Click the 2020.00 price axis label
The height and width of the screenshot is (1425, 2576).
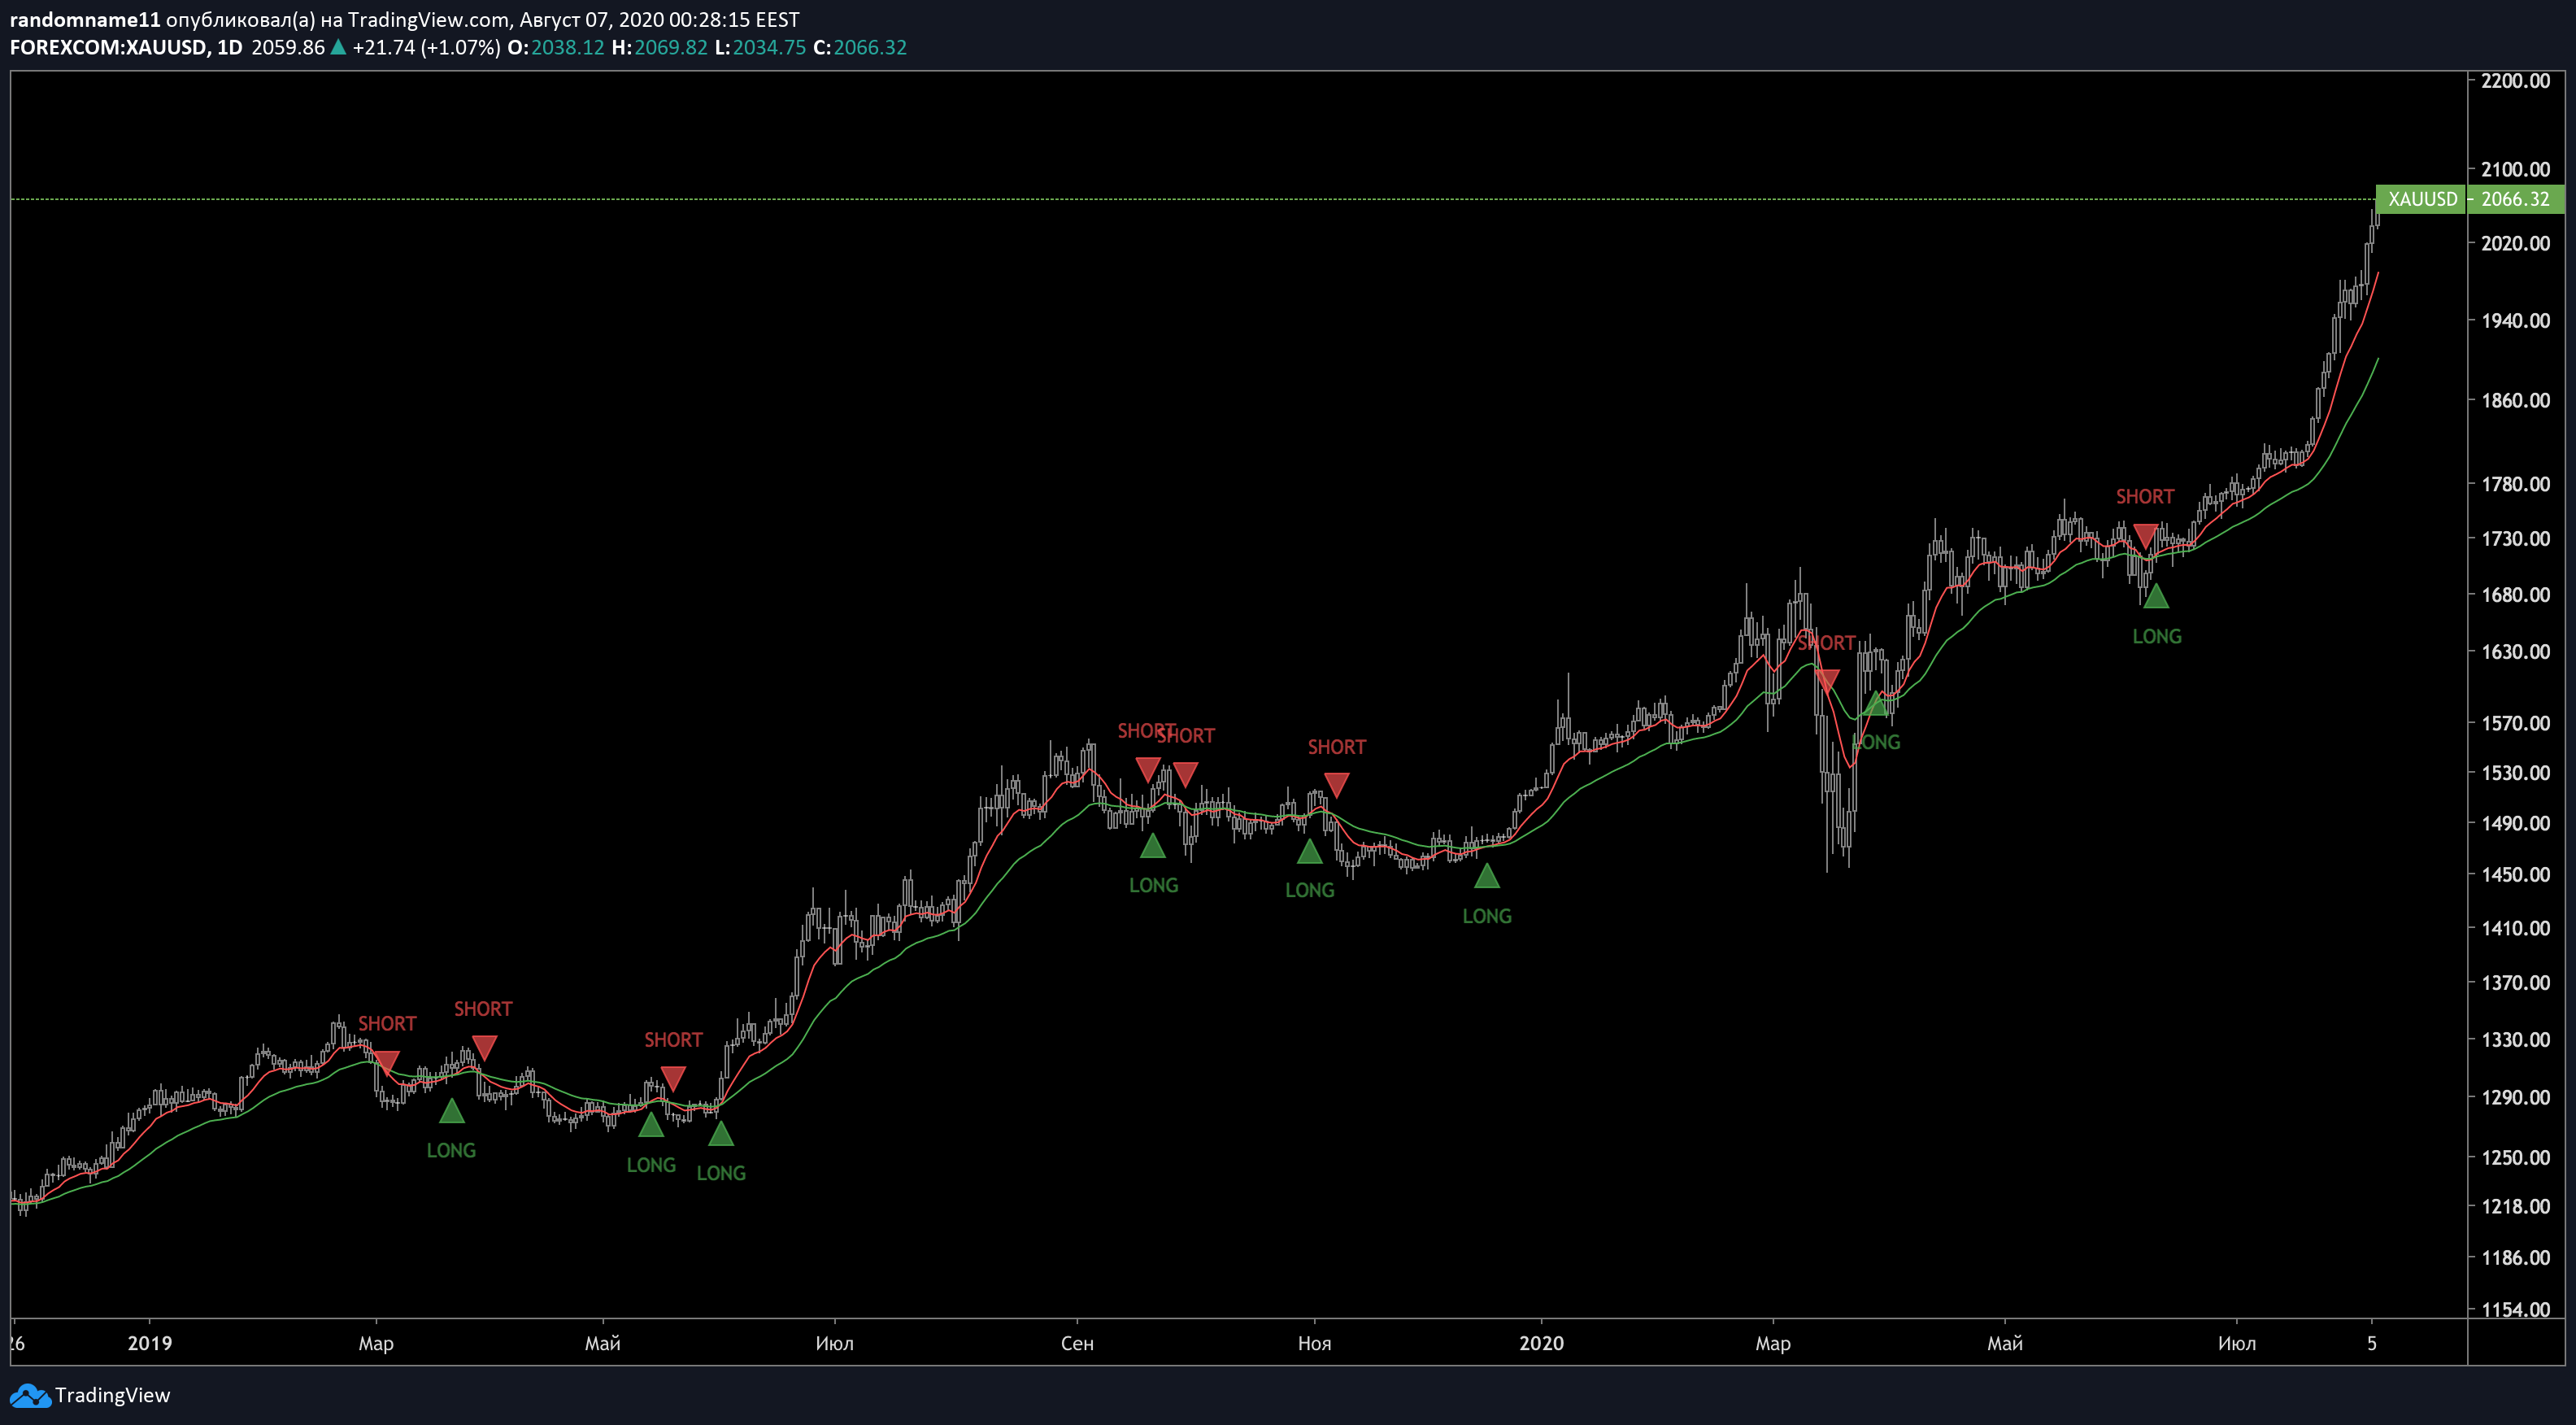2516,243
